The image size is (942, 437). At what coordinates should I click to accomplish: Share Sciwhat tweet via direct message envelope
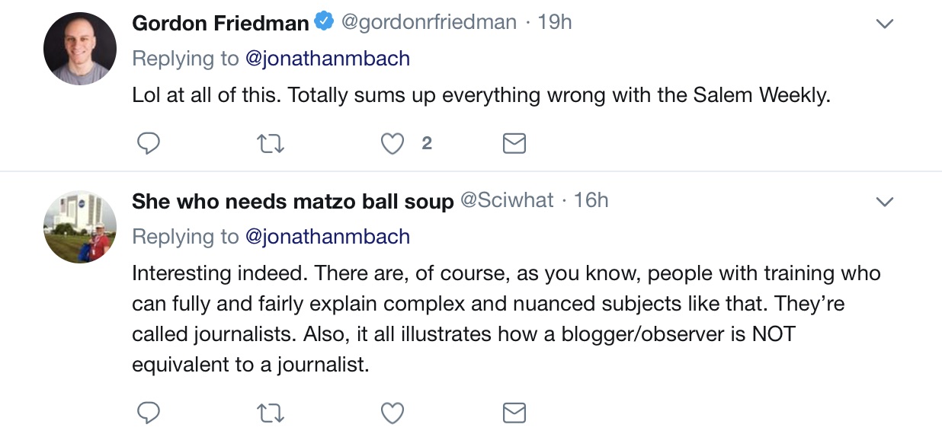pyautogui.click(x=514, y=412)
